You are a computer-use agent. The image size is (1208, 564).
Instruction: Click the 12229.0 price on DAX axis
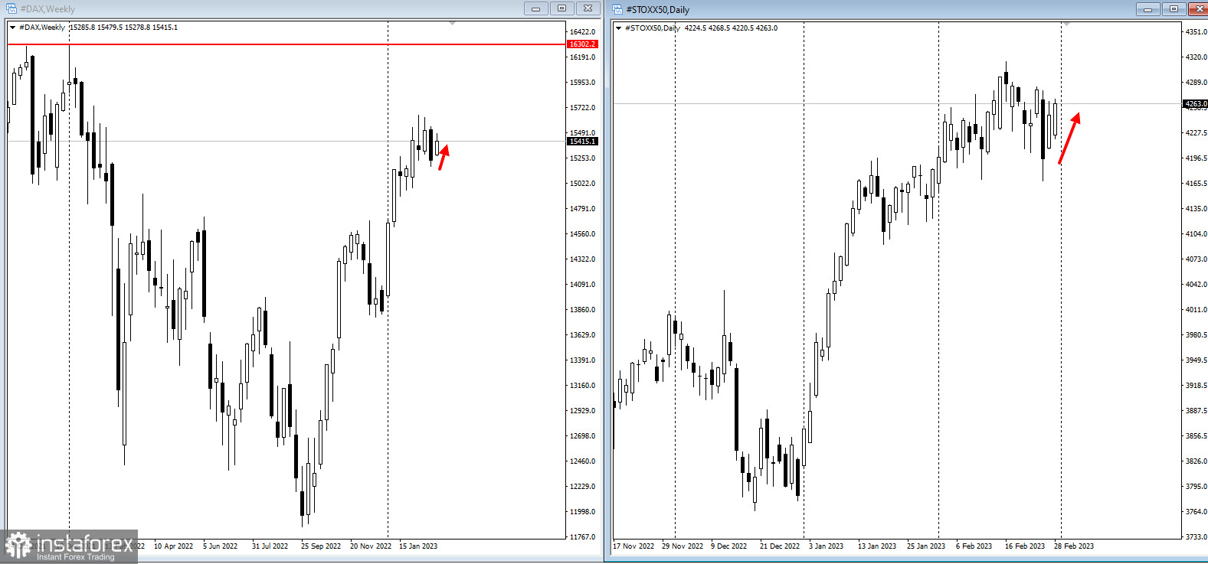582,487
